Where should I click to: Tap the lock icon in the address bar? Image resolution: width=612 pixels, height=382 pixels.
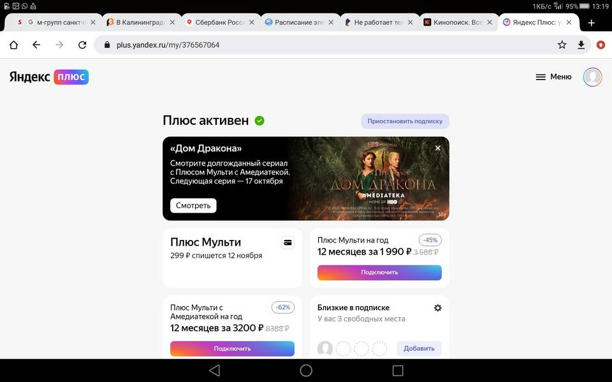(107, 45)
